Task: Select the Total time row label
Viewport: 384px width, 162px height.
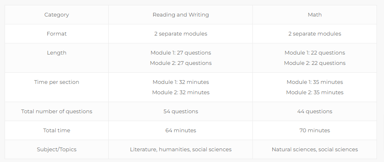Action: [56, 130]
